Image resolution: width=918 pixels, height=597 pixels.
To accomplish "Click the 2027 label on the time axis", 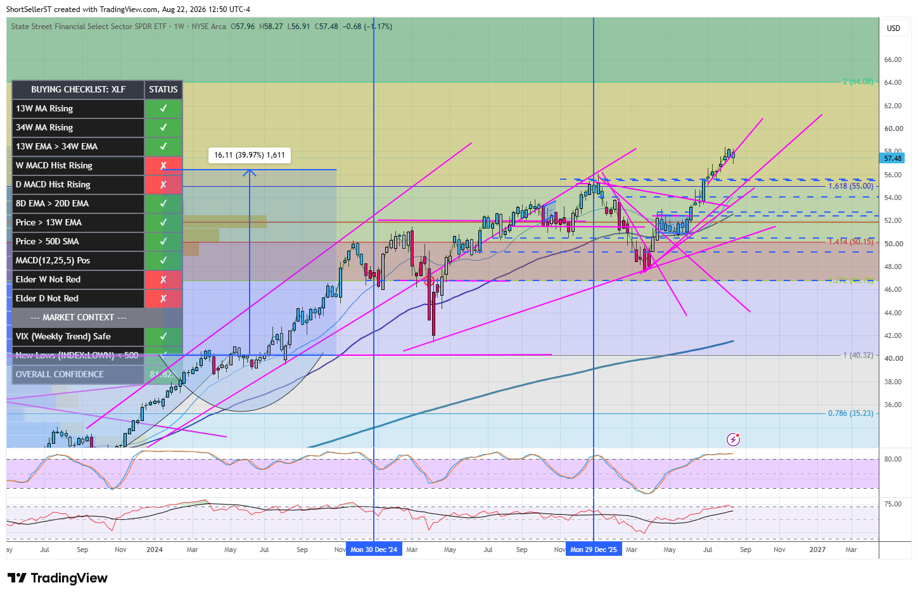I will pos(817,550).
